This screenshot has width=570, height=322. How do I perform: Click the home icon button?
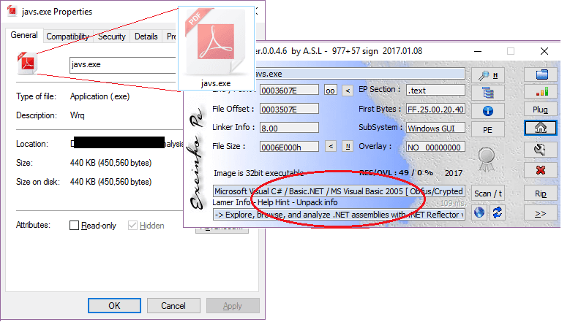pos(541,128)
